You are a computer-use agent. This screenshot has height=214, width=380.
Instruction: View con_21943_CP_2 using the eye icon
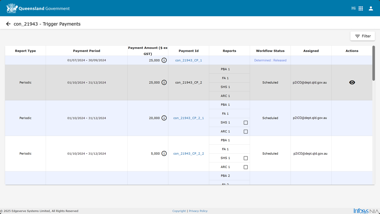coord(352,82)
